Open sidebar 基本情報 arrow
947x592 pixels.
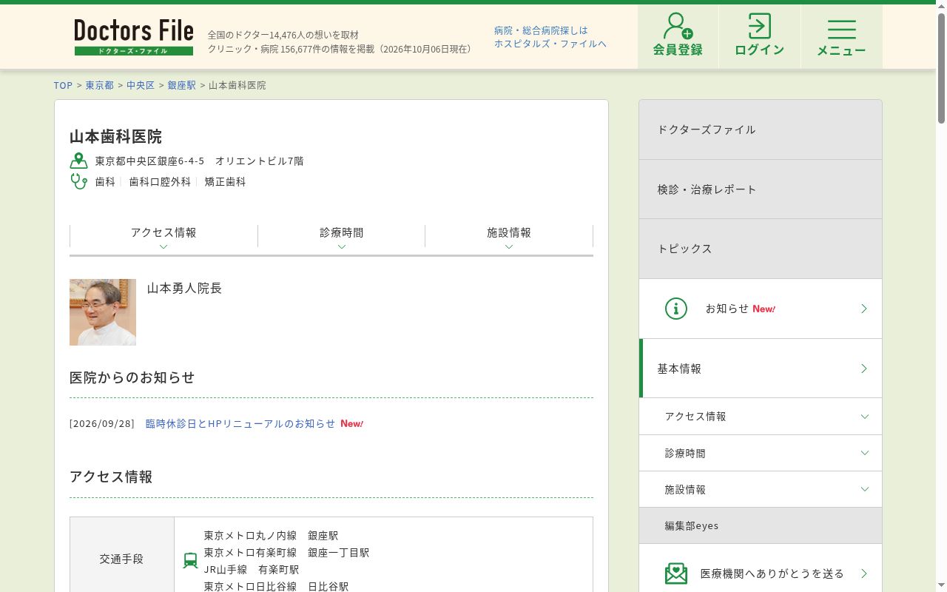[864, 369]
